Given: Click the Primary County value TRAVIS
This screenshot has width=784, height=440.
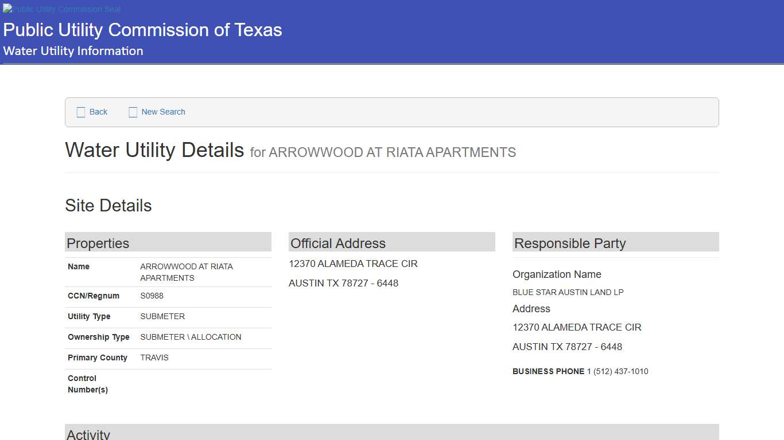Looking at the screenshot, I should tap(154, 358).
